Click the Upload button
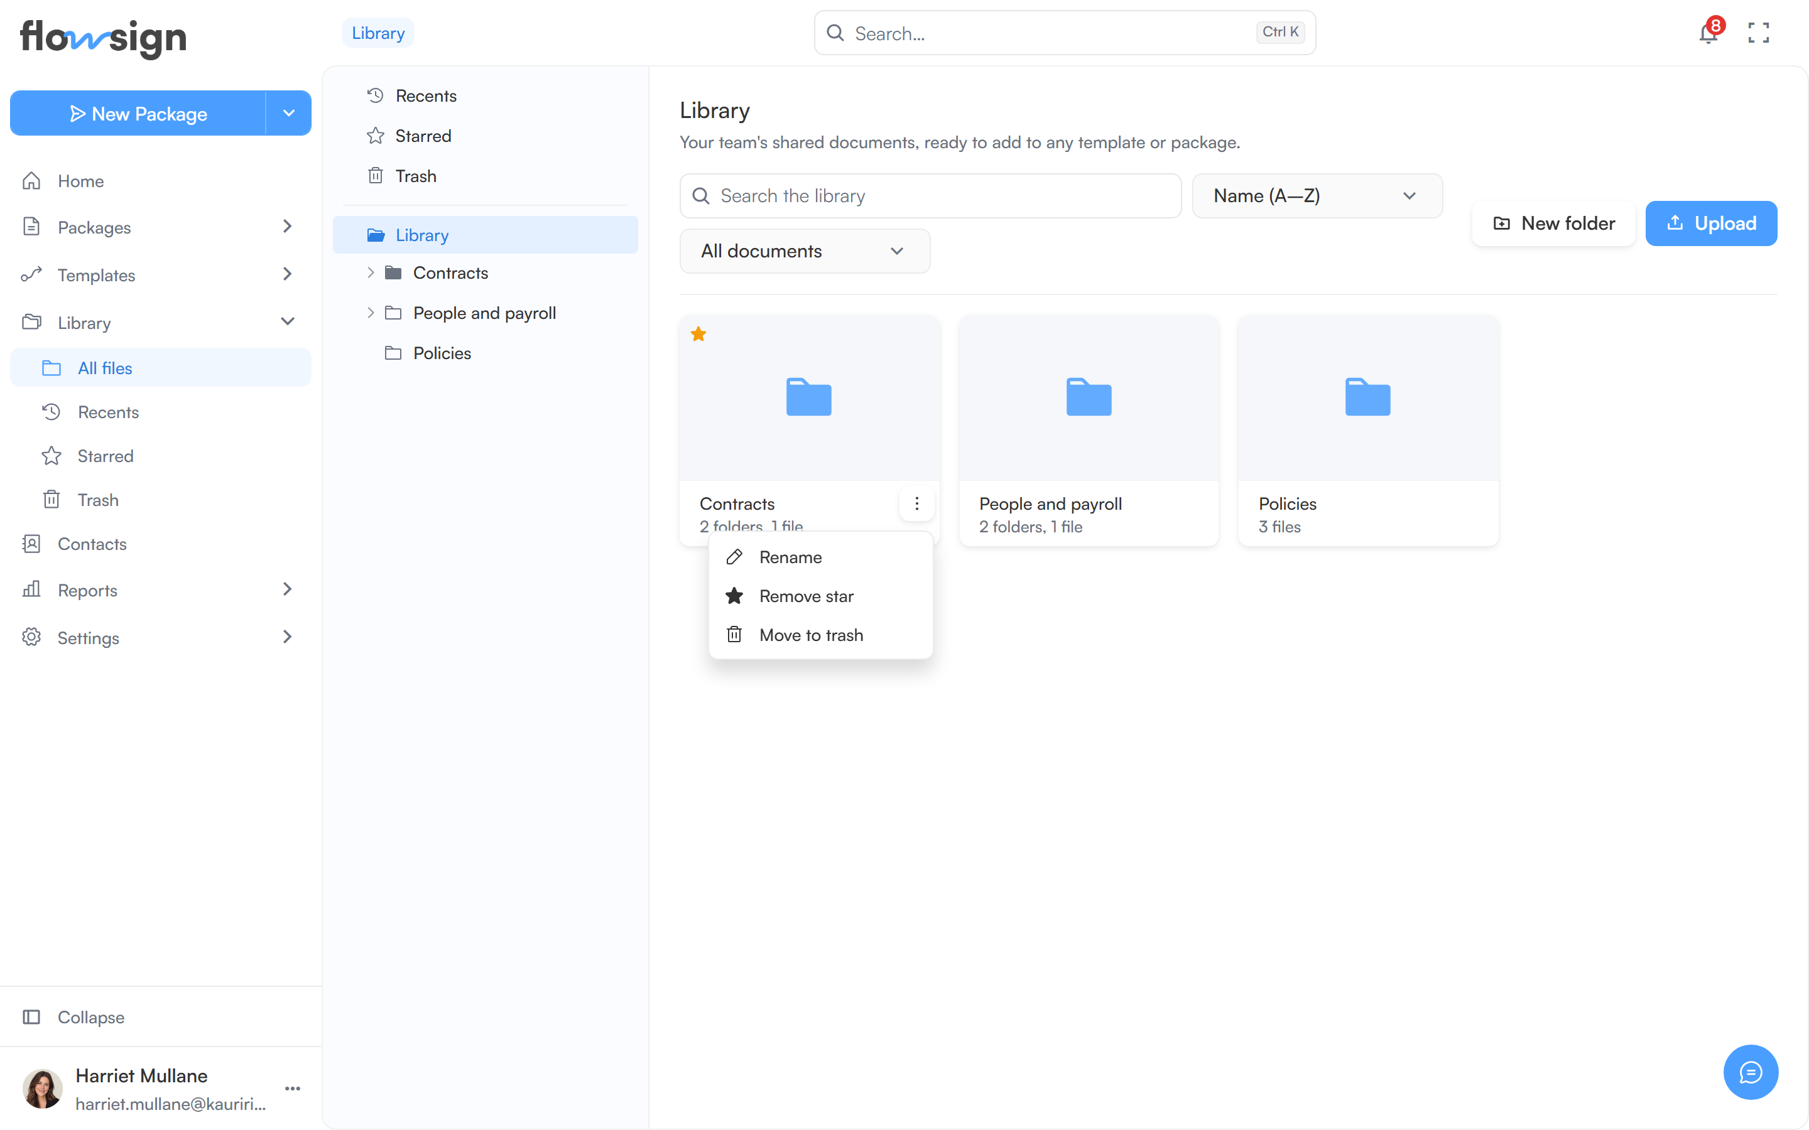Image resolution: width=1809 pixels, height=1130 pixels. tap(1711, 223)
